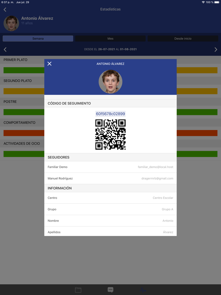The height and width of the screenshot is (295, 221).
Task: Check the Wi-Fi icon in status bar
Action: (203, 2)
